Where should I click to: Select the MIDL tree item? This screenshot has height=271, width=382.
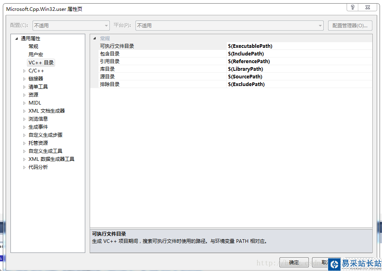point(35,103)
